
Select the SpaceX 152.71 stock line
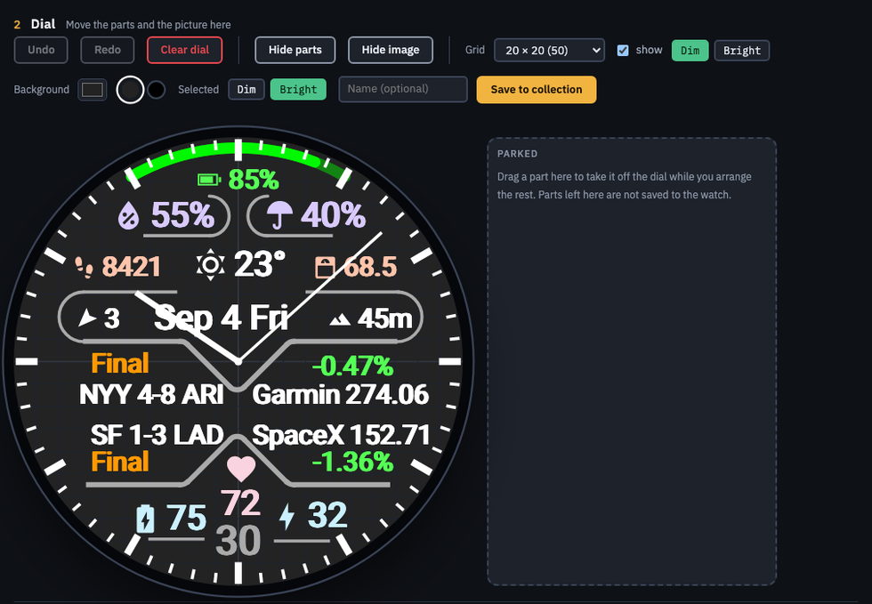tap(341, 435)
